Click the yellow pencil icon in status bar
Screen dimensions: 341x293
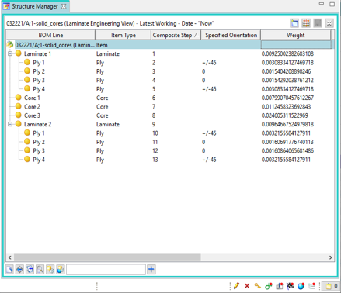click(236, 286)
